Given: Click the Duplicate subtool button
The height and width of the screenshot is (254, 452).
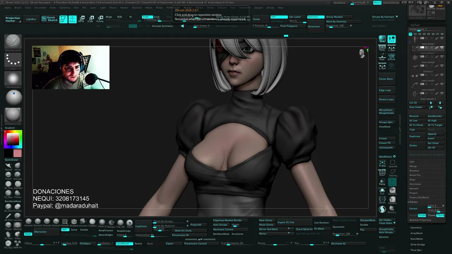Looking at the screenshot, I should [417, 136].
